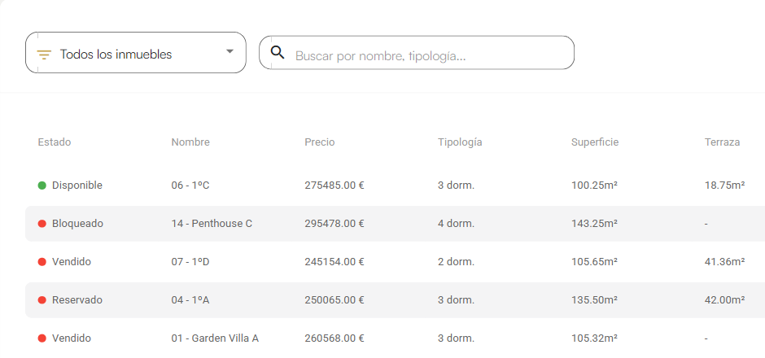Image resolution: width=765 pixels, height=358 pixels.
Task: Click the surface value 100.25m²
Action: [594, 186]
